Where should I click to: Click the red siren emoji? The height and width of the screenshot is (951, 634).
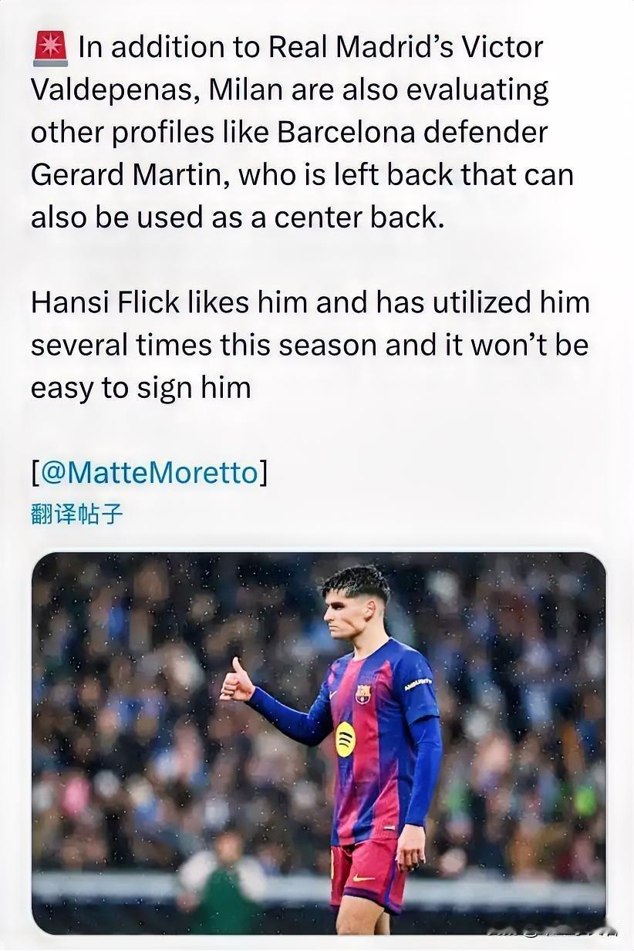50,48
